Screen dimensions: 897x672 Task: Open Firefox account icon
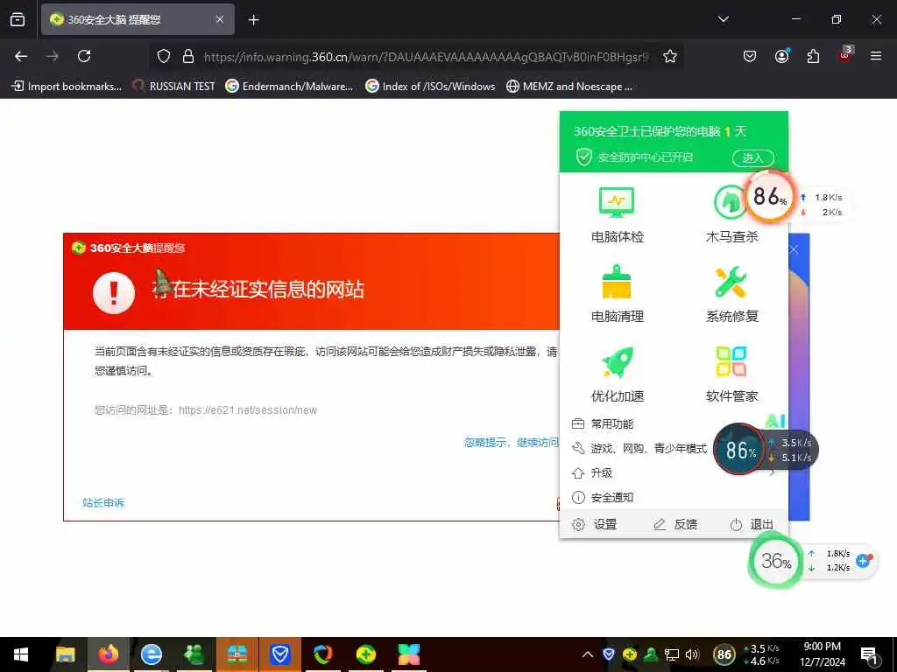(x=781, y=56)
